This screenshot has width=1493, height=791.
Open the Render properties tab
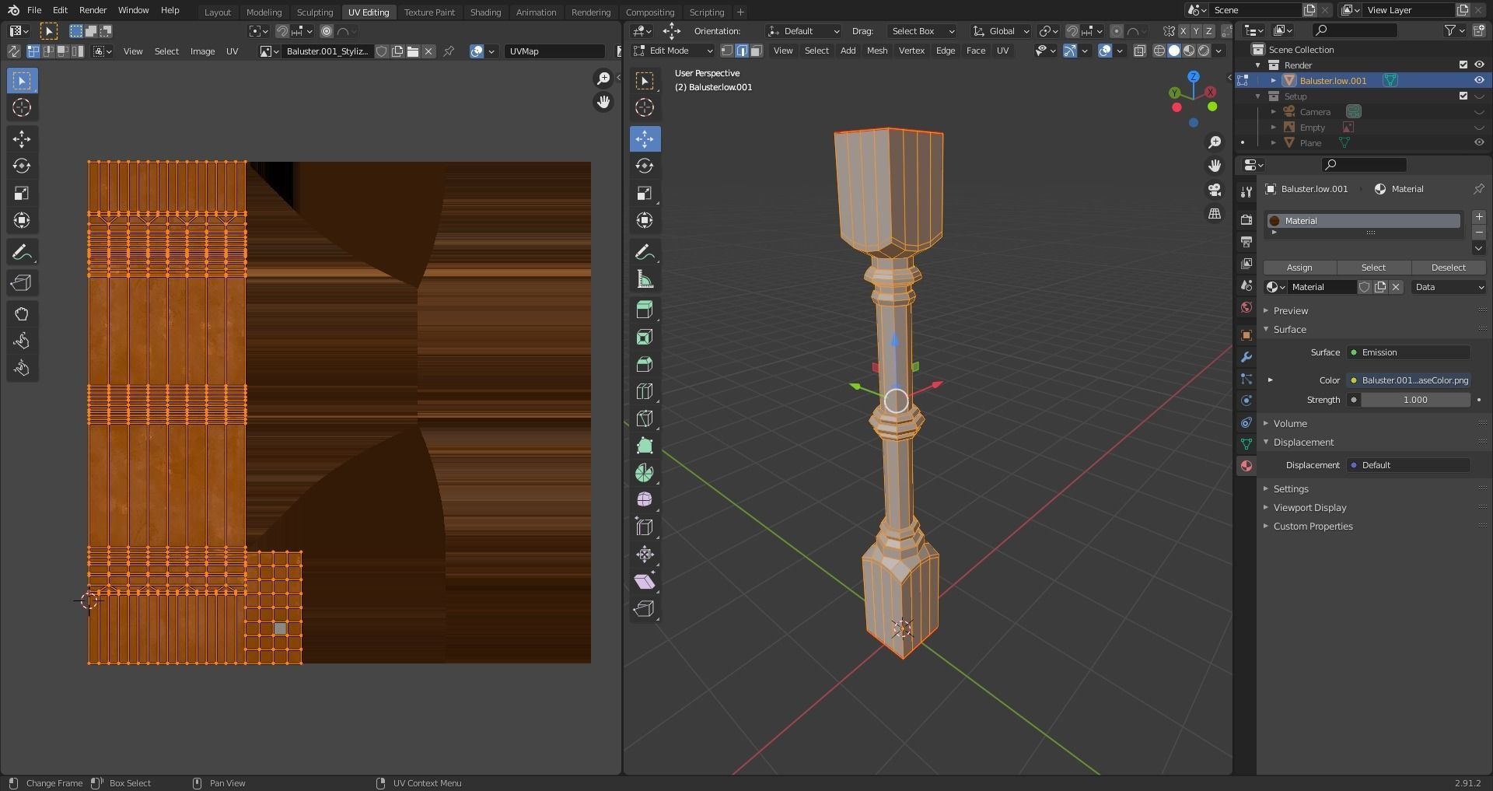1246,220
